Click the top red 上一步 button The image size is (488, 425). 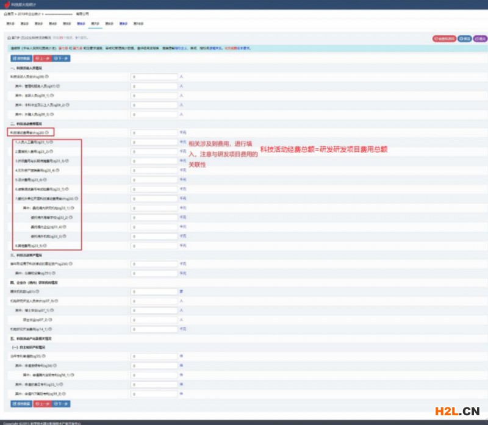pos(43,59)
